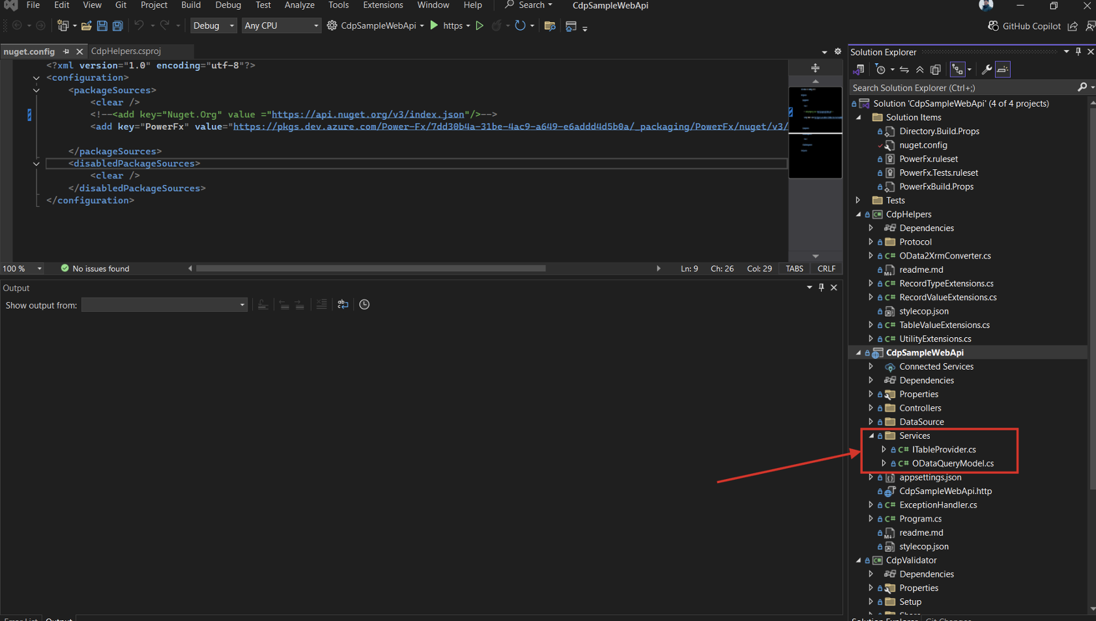This screenshot has height=621, width=1096.
Task: Open the Tools menu
Action: click(339, 5)
